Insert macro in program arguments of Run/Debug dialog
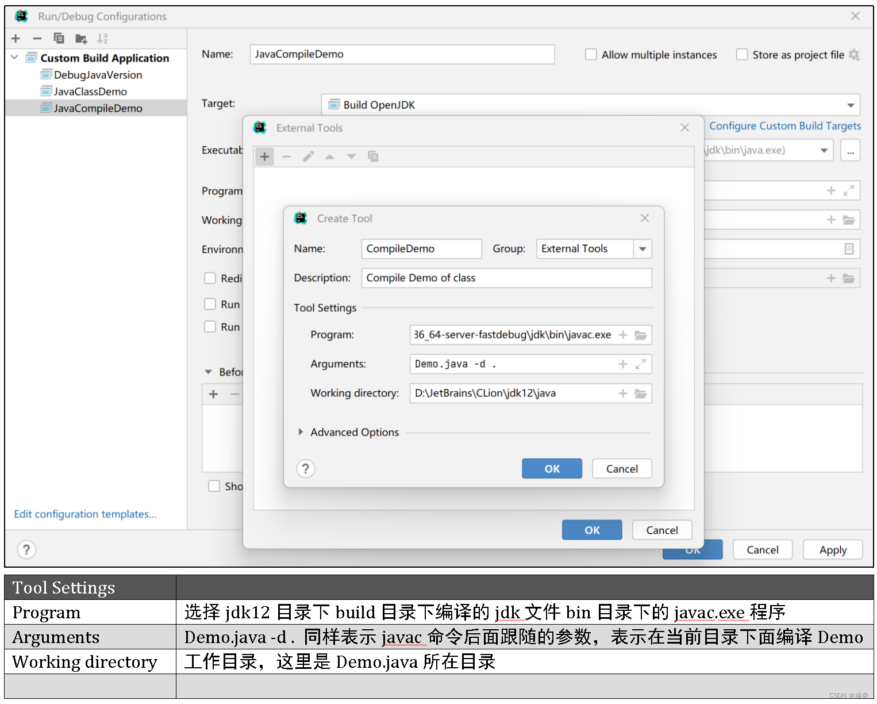 click(x=831, y=190)
